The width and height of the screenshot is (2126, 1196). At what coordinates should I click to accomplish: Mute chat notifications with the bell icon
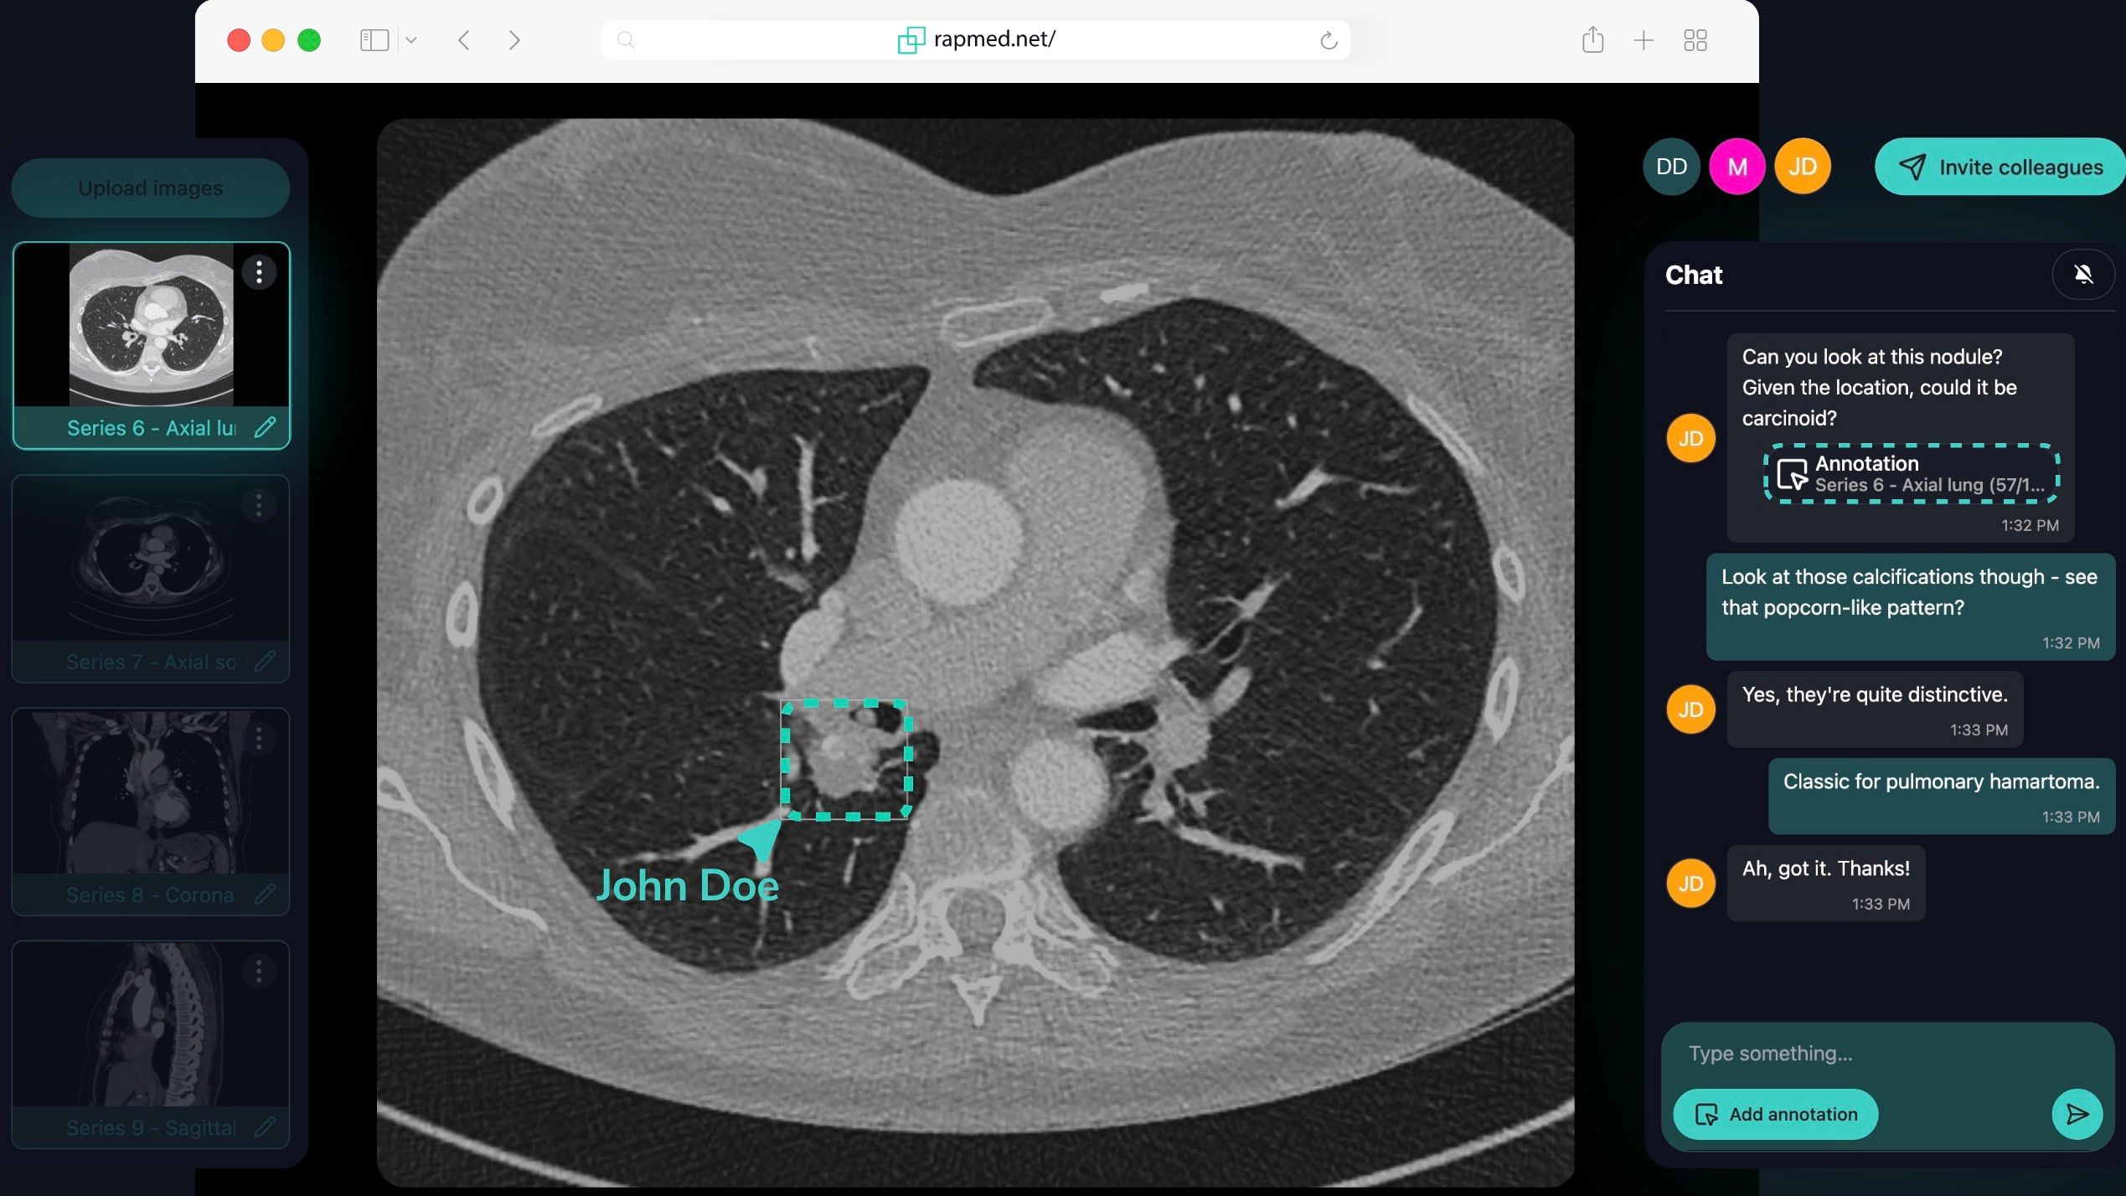tap(2083, 274)
